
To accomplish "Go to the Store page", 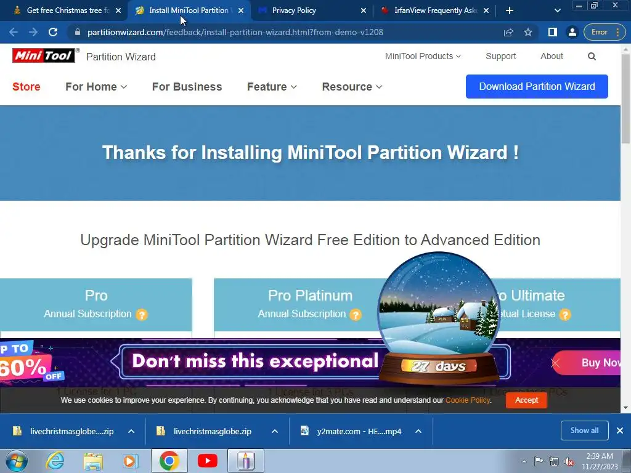I will pyautogui.click(x=26, y=86).
